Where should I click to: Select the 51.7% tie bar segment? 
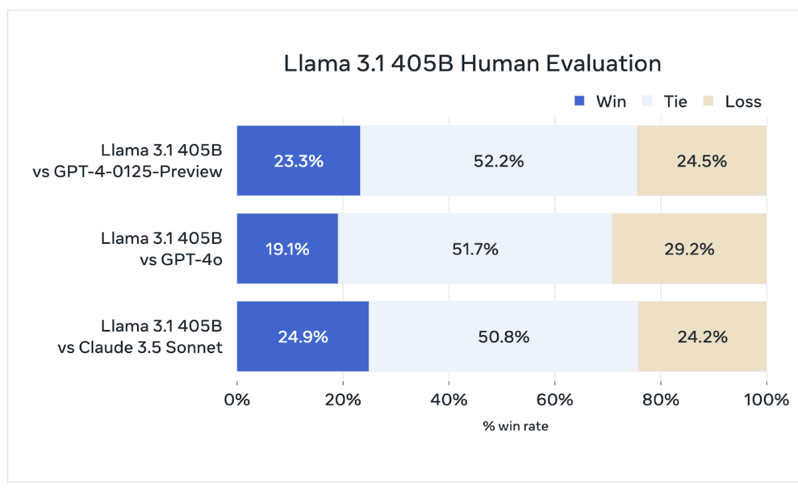coord(475,249)
